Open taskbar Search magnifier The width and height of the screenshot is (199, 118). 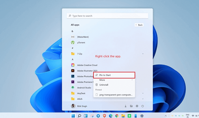coord(80,116)
